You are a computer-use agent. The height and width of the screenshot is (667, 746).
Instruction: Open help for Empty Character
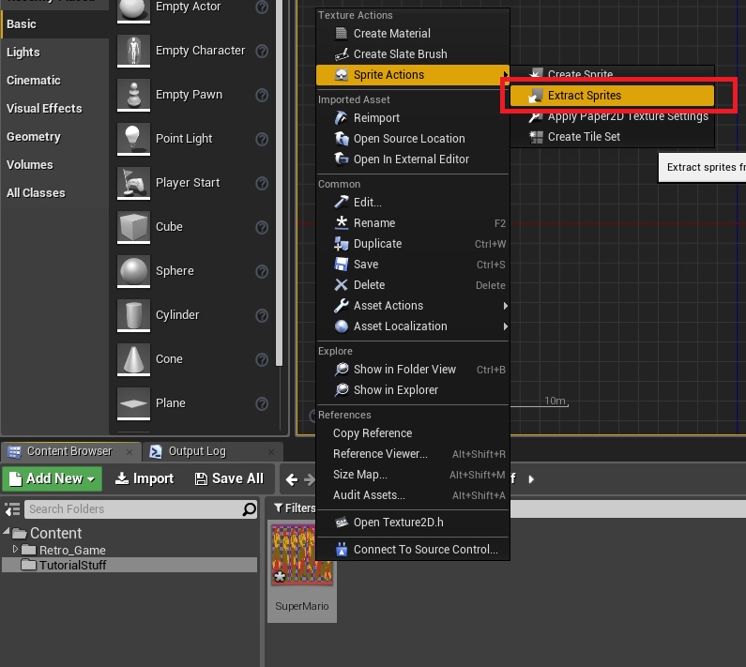262,51
